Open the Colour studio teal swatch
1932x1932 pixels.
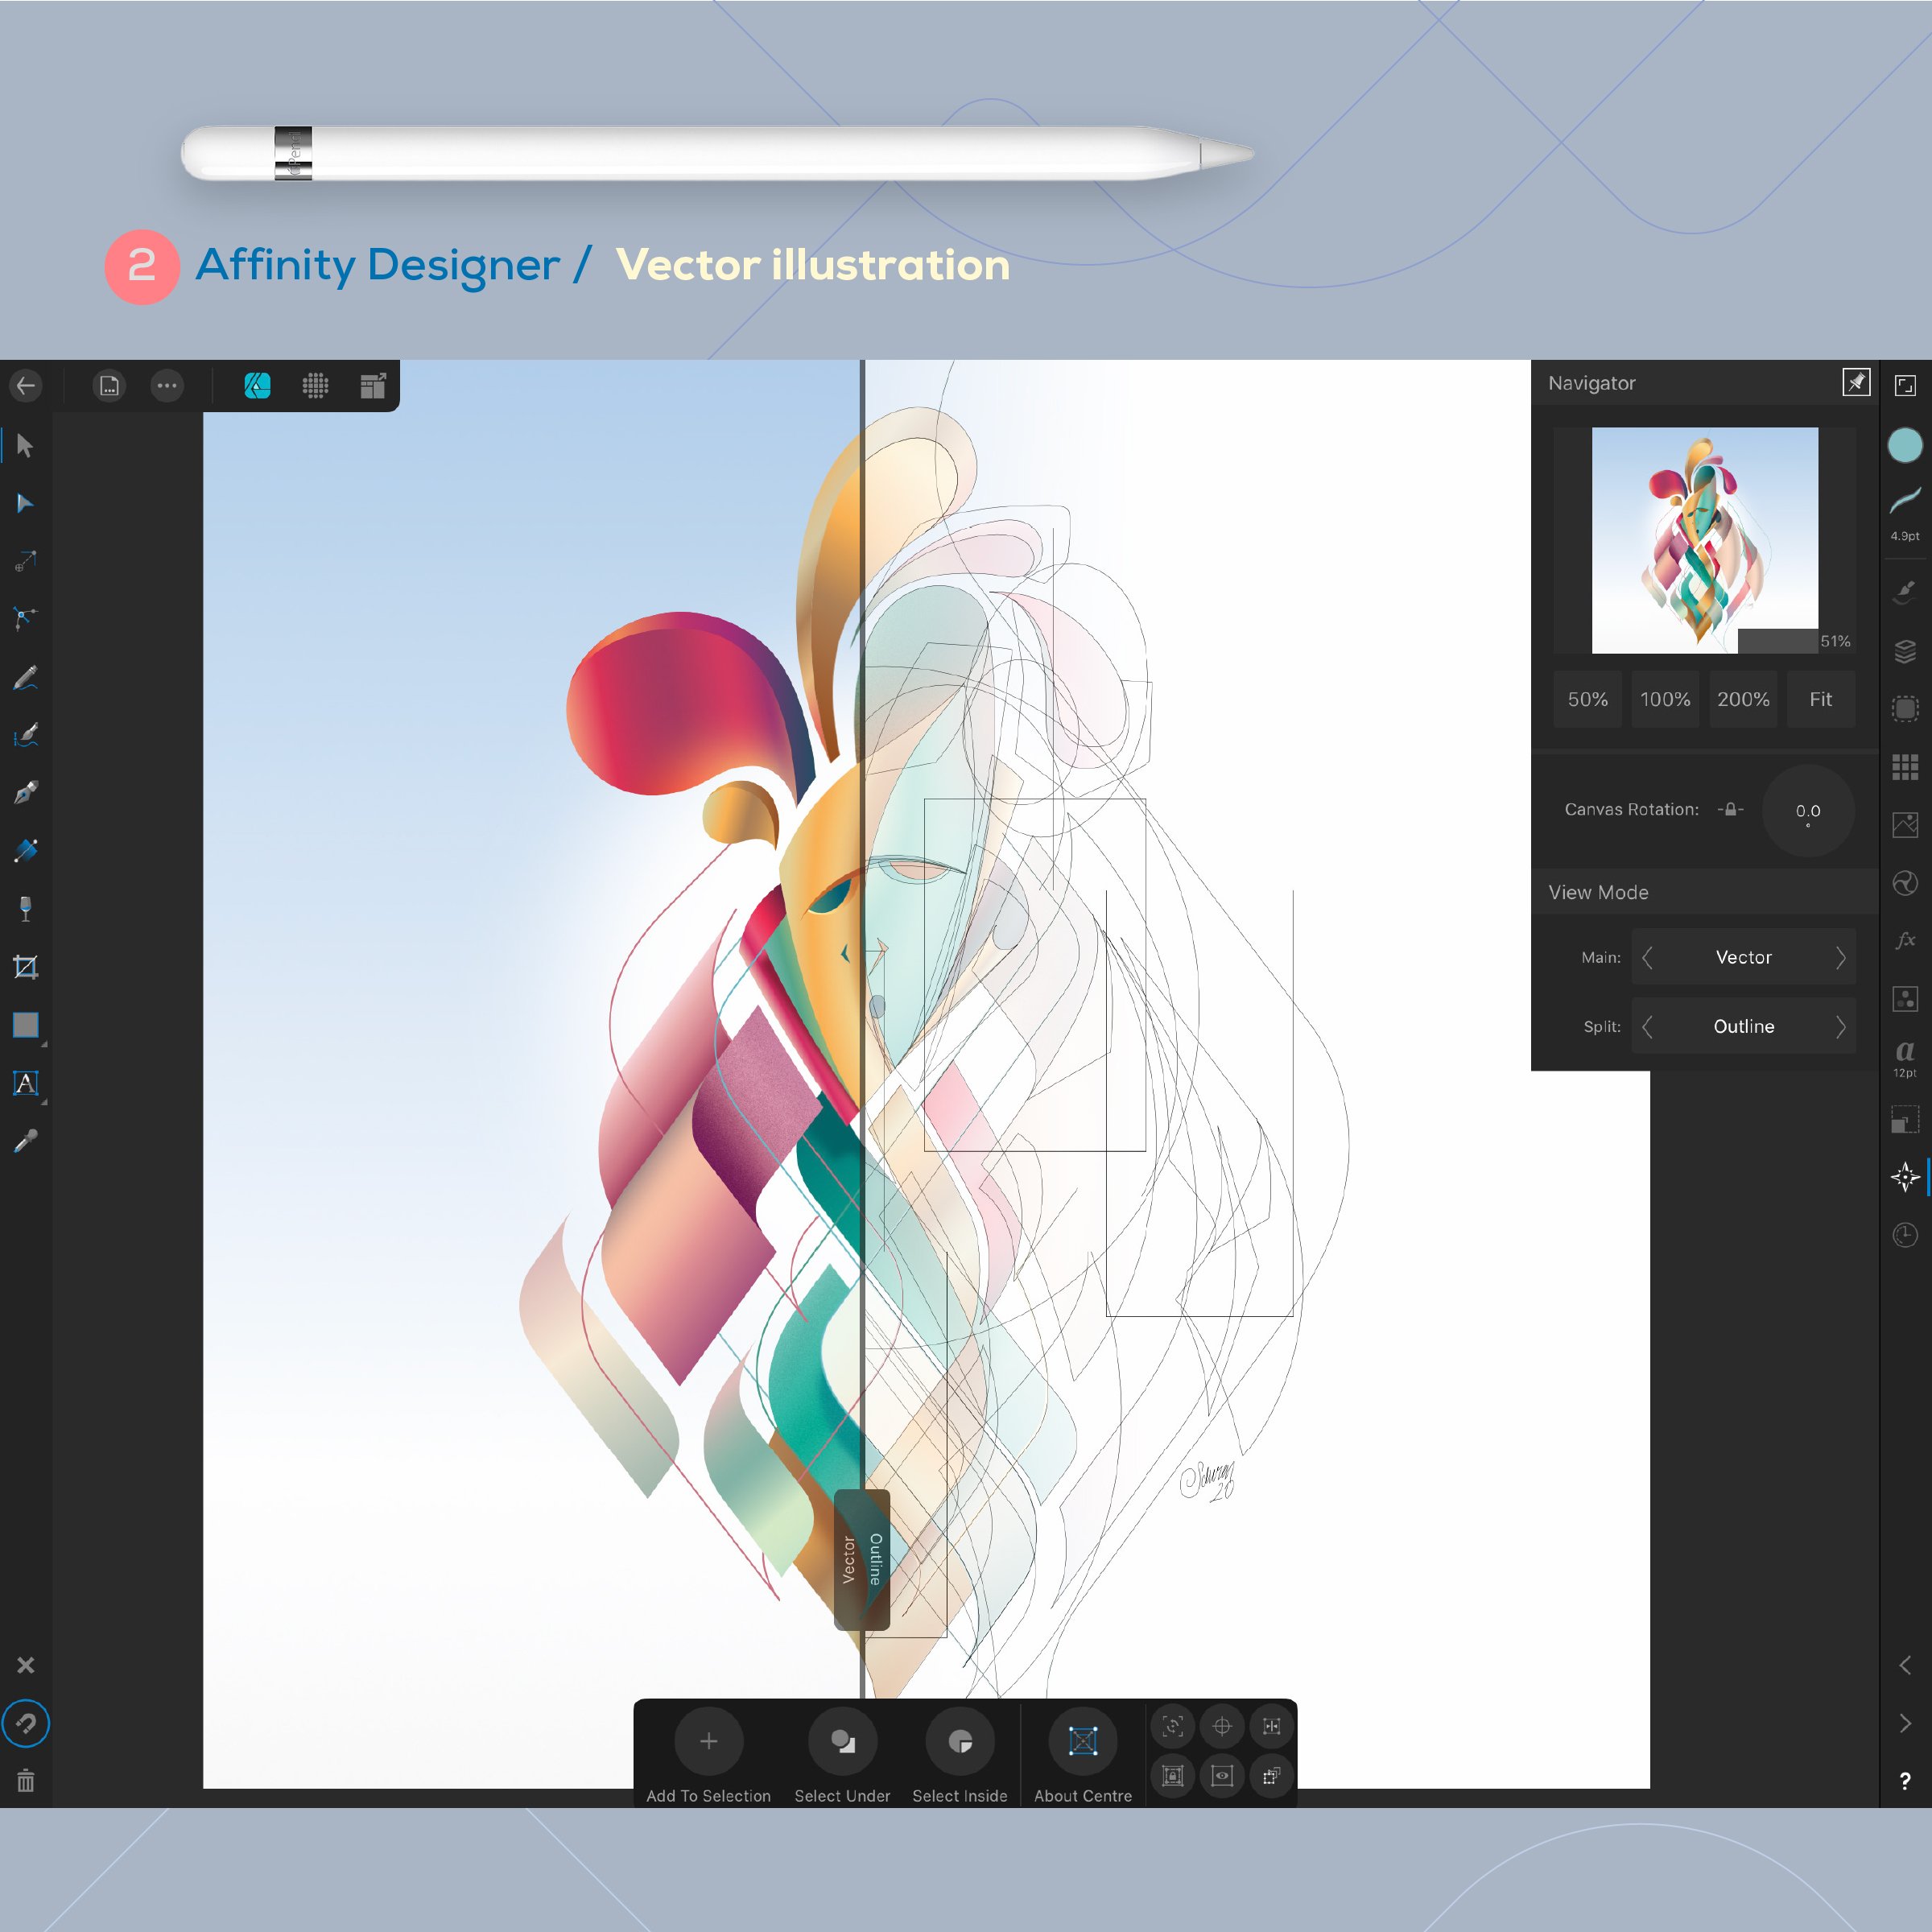[x=1905, y=445]
